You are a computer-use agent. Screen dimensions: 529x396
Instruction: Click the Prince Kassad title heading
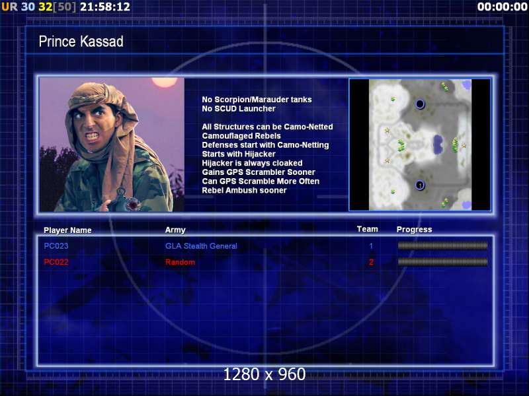81,42
